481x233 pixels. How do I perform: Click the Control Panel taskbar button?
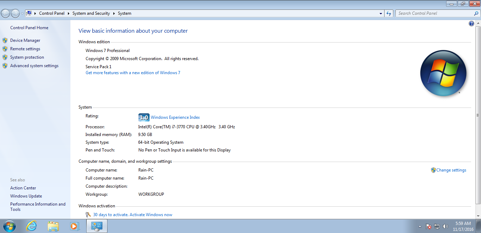click(96, 226)
